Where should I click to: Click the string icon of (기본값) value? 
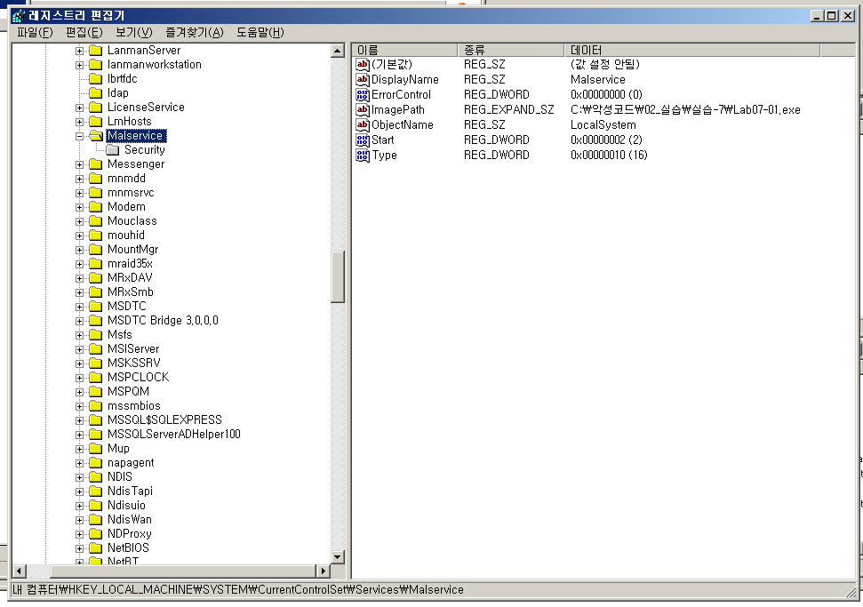point(362,64)
